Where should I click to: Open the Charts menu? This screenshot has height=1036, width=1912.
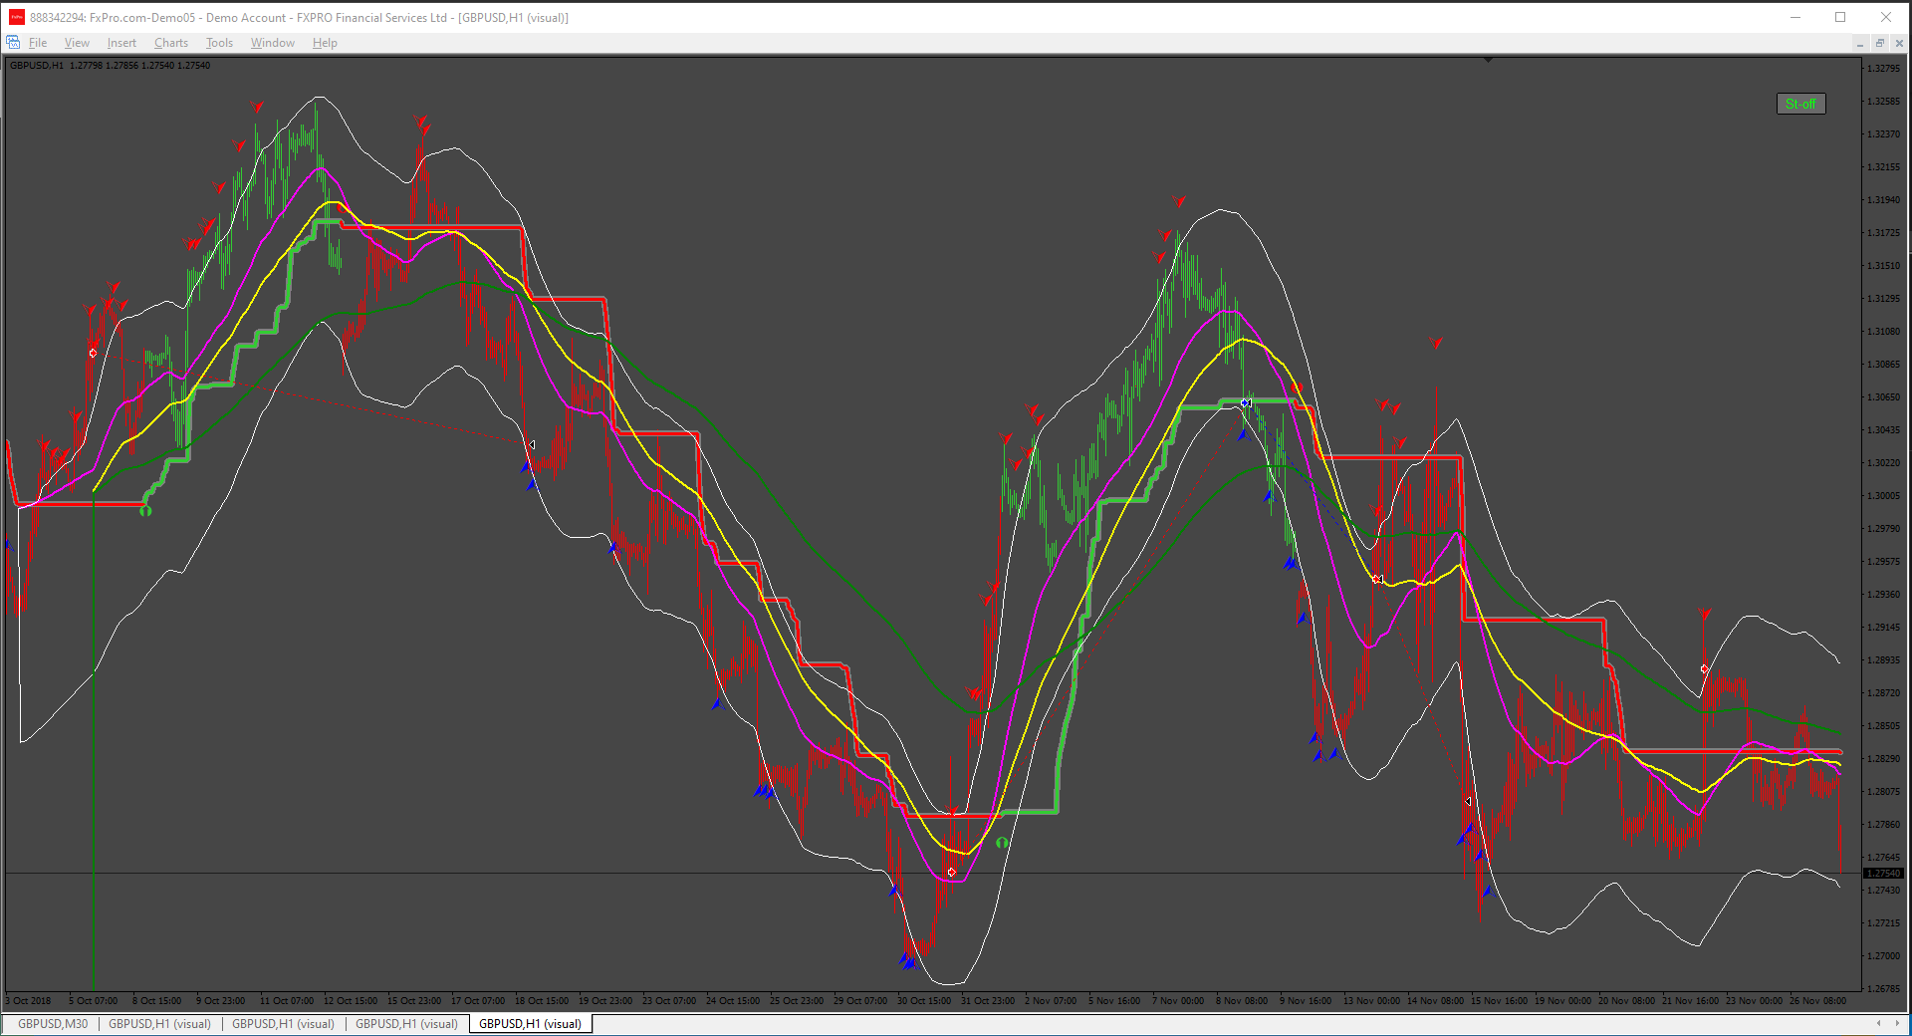[171, 43]
